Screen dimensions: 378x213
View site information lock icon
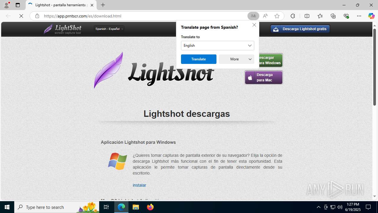tap(37, 16)
